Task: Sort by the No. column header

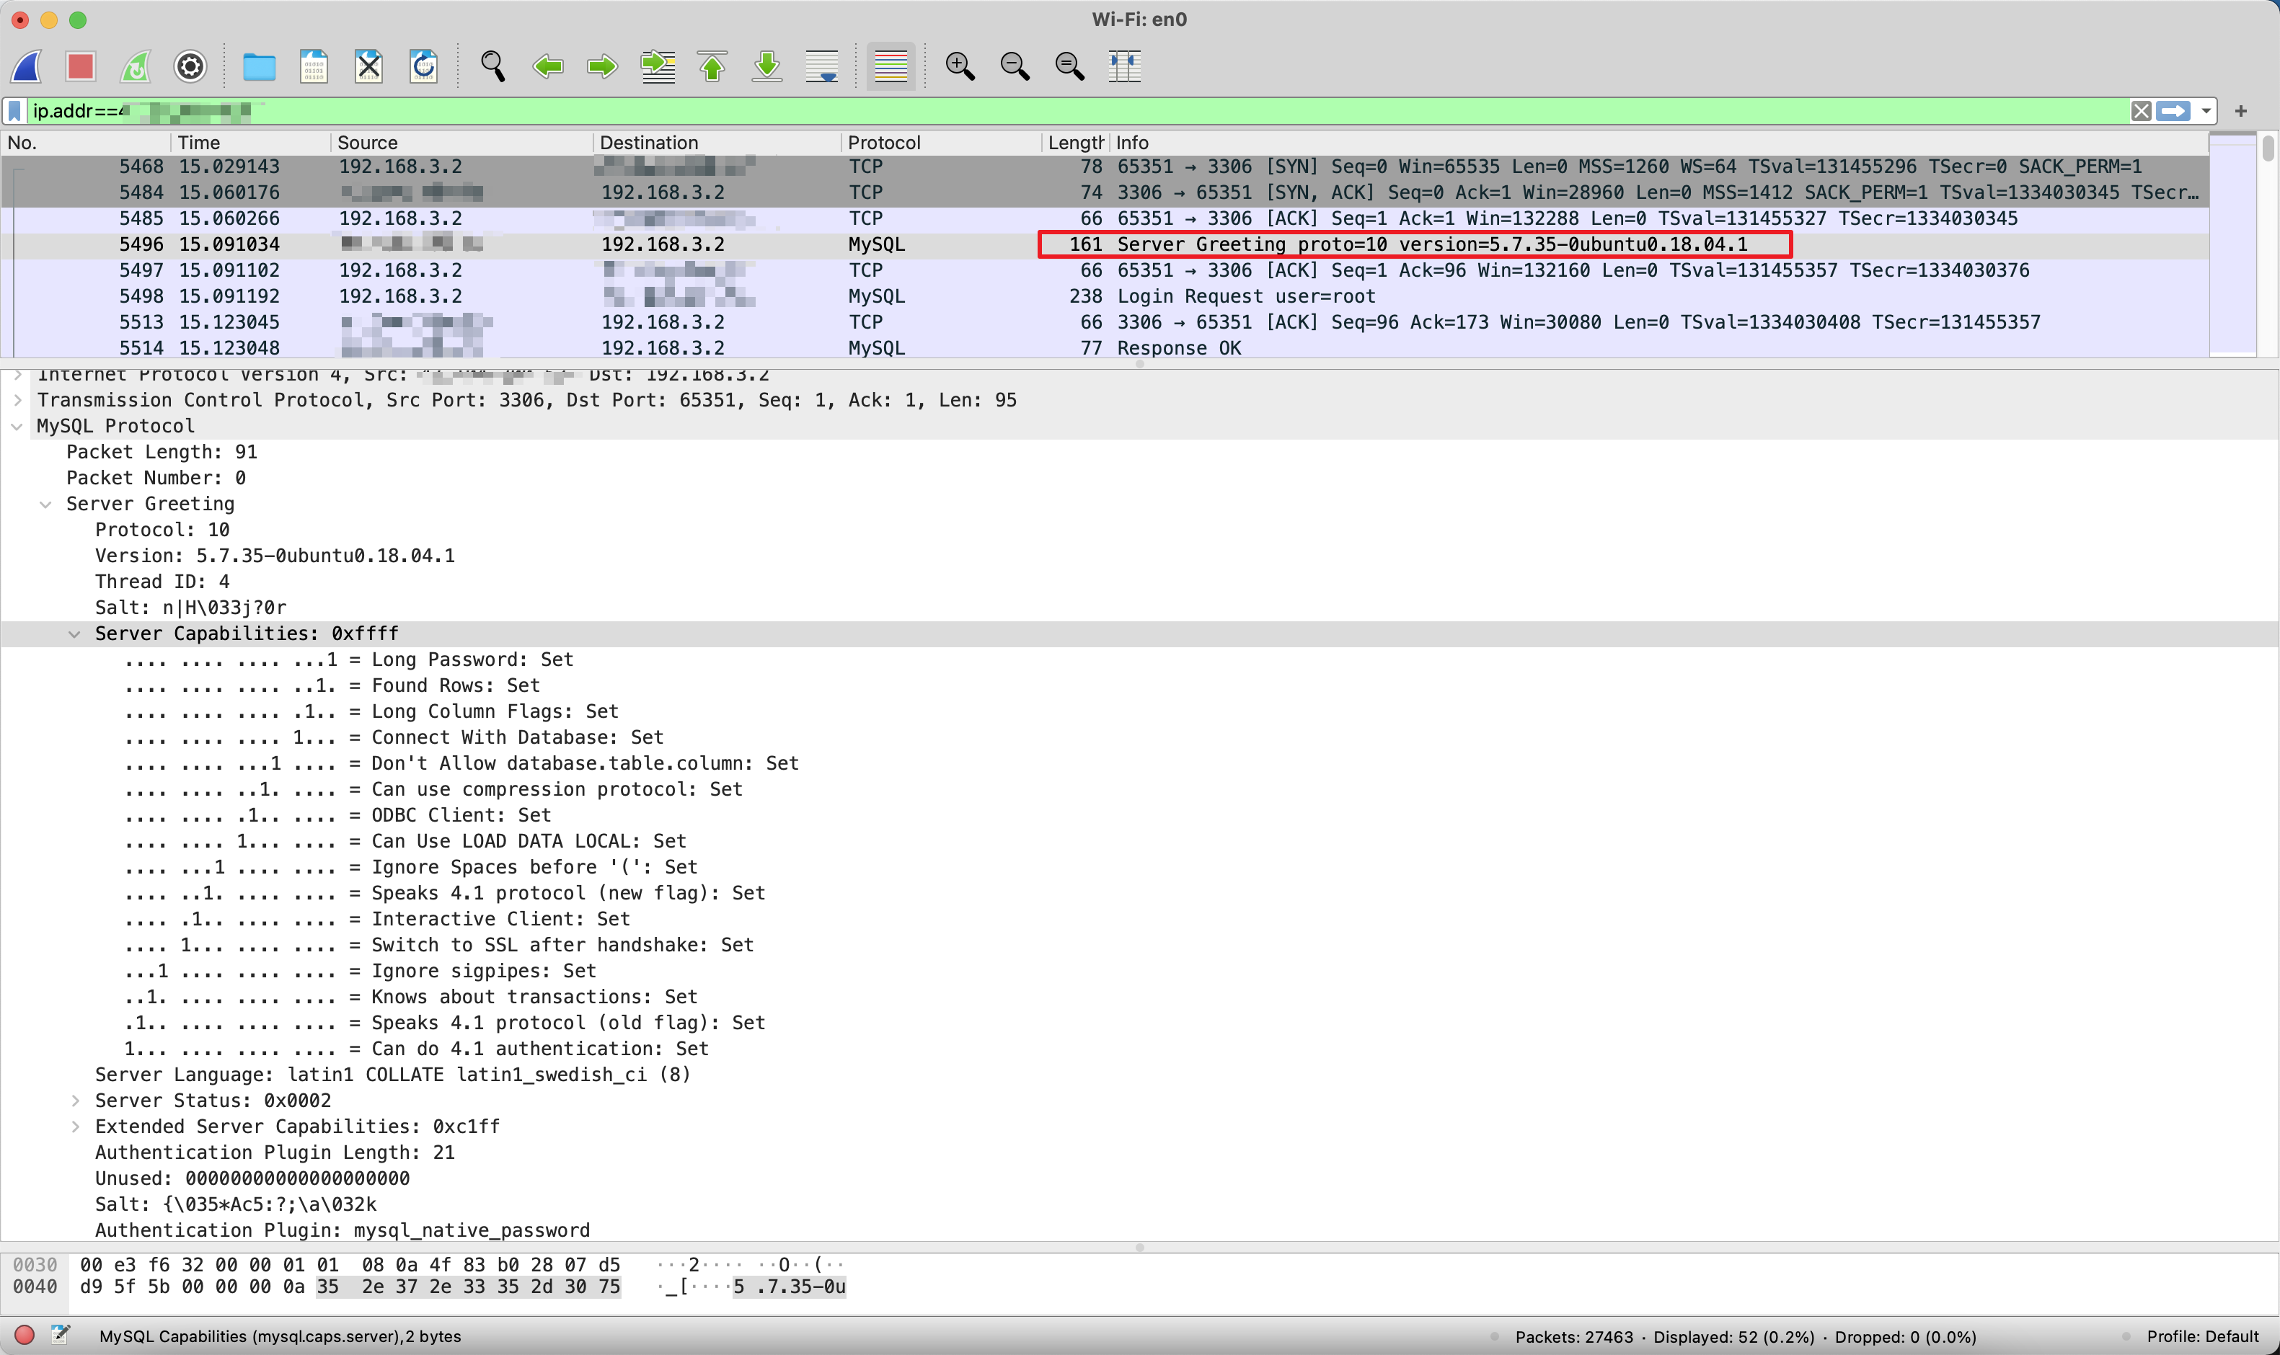Action: tap(86, 143)
